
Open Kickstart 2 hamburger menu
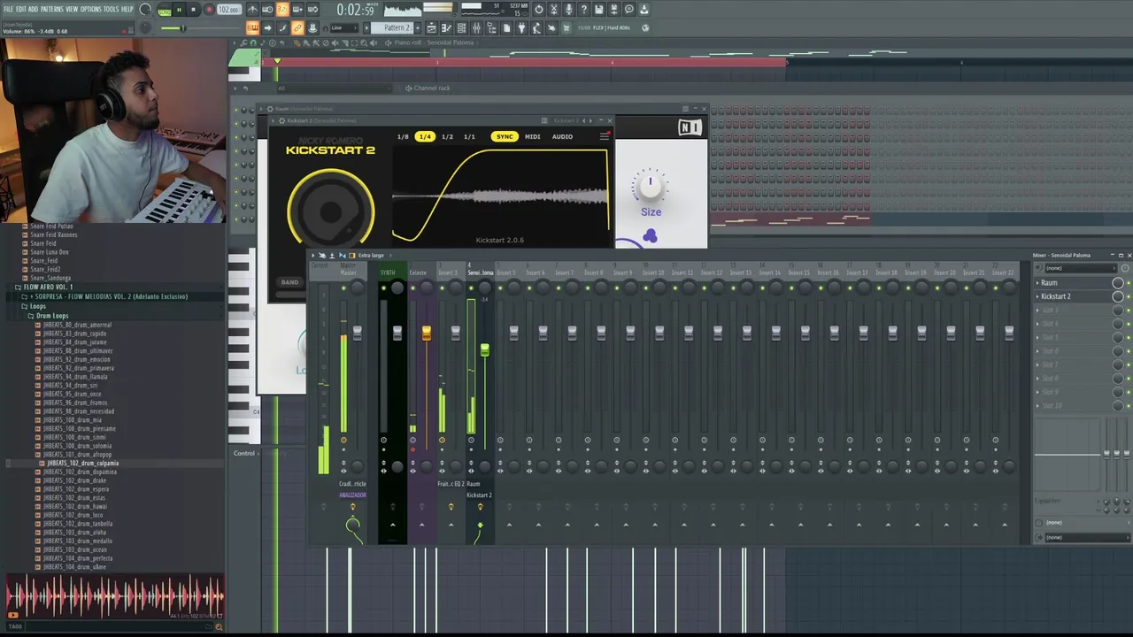[604, 136]
